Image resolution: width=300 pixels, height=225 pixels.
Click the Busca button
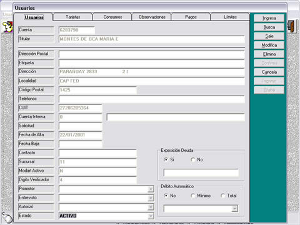click(x=269, y=27)
